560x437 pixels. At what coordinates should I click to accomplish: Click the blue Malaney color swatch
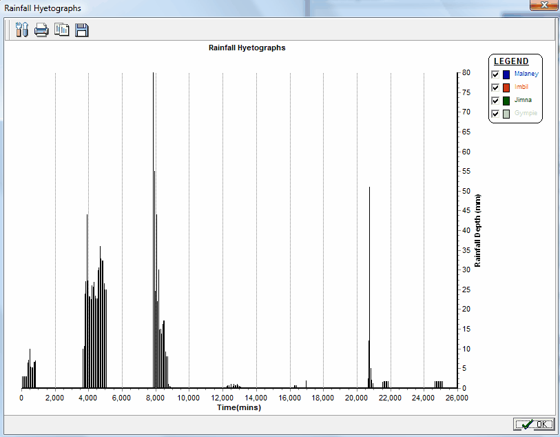pos(506,74)
